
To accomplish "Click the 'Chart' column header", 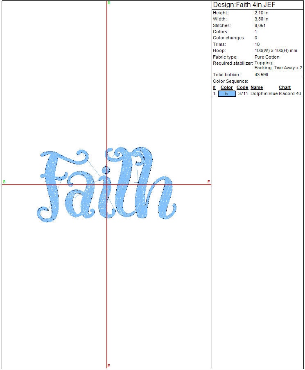I will [x=285, y=87].
